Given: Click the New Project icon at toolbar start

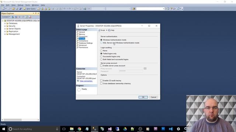Looking at the screenshot, I should (3, 9).
